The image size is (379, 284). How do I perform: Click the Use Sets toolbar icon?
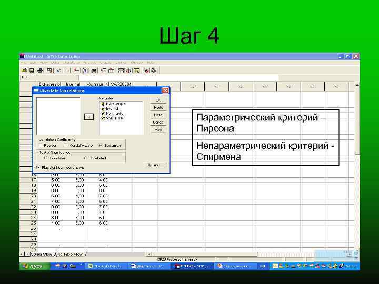(154, 70)
